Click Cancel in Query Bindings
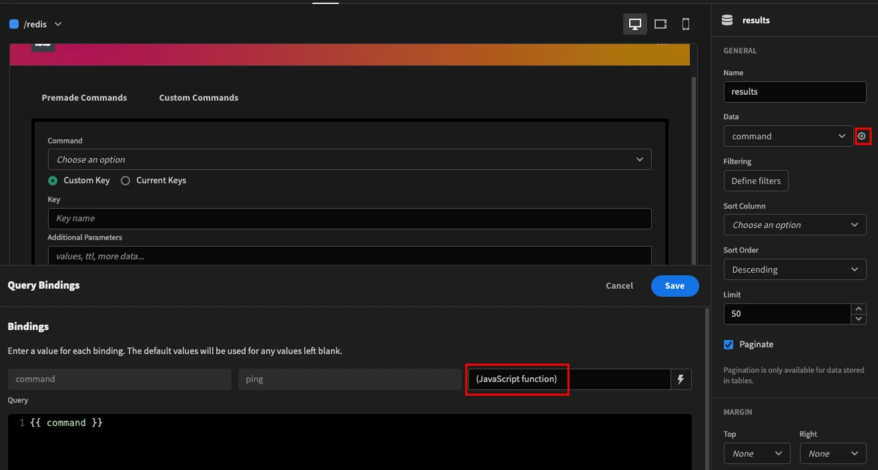 coord(619,286)
